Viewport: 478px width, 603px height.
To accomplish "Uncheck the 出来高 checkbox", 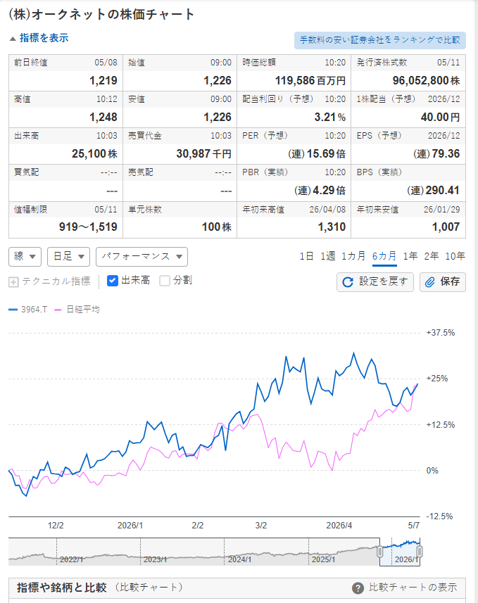I will point(113,281).
